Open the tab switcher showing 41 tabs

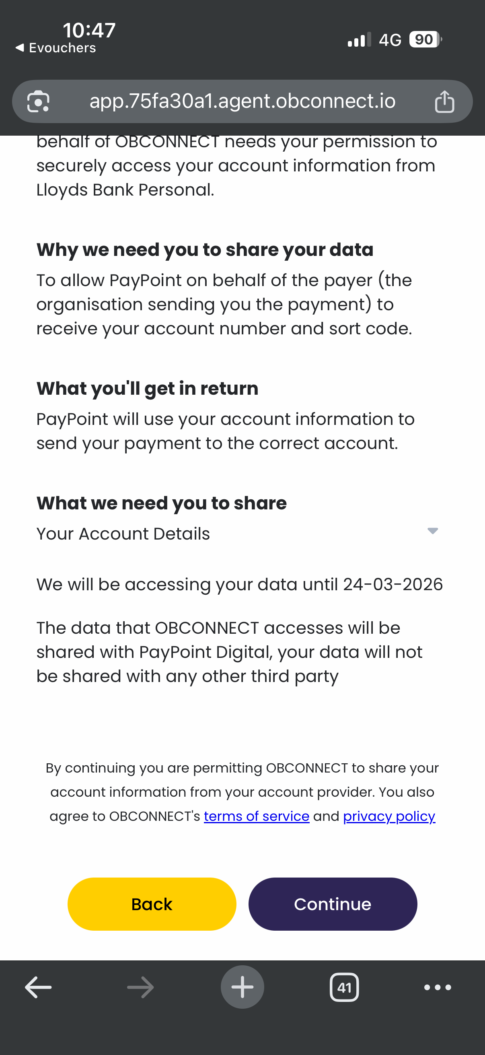344,987
